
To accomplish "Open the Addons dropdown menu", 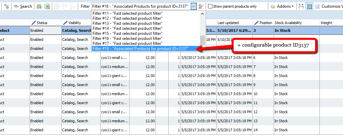I will point(282,6).
